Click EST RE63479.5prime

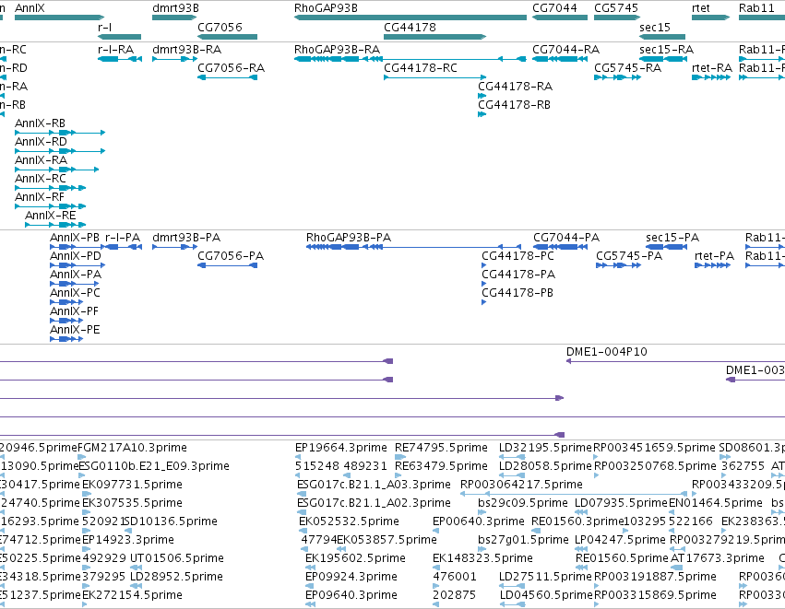[399, 475]
